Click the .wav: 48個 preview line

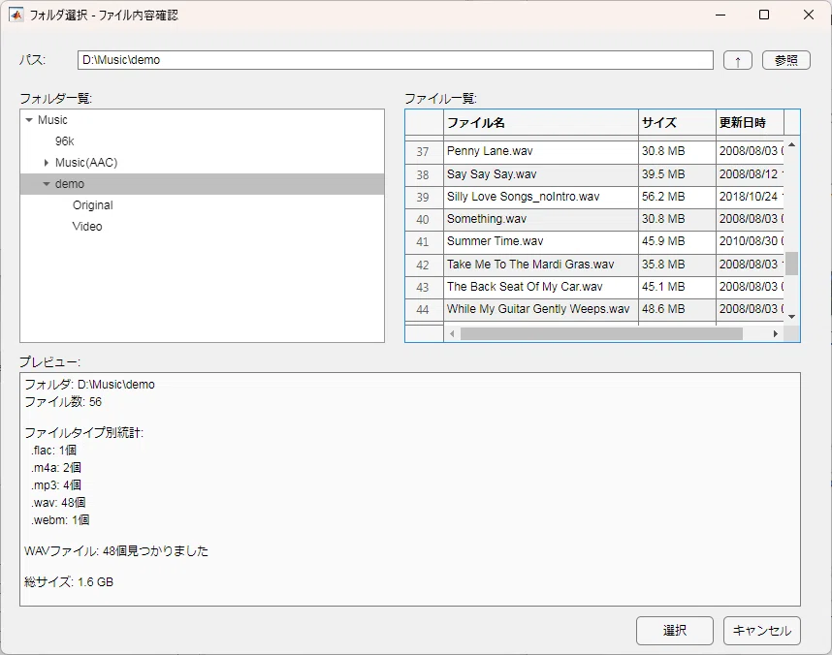point(58,503)
